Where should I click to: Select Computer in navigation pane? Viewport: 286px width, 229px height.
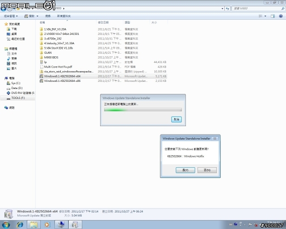10,78
